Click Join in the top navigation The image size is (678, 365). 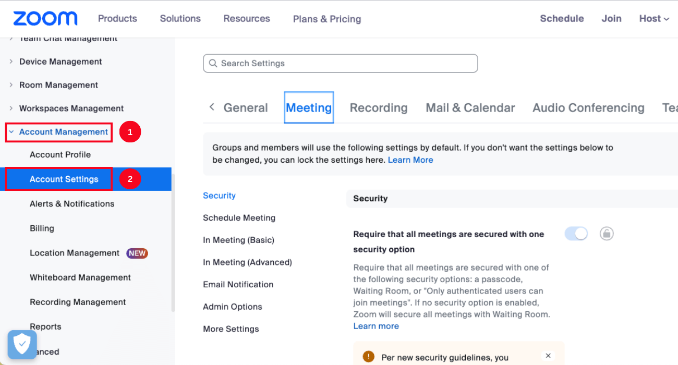click(611, 18)
